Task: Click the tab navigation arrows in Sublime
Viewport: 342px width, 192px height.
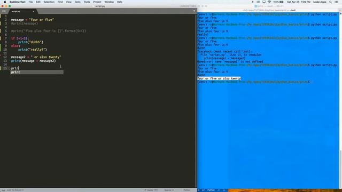Action: tap(4, 11)
